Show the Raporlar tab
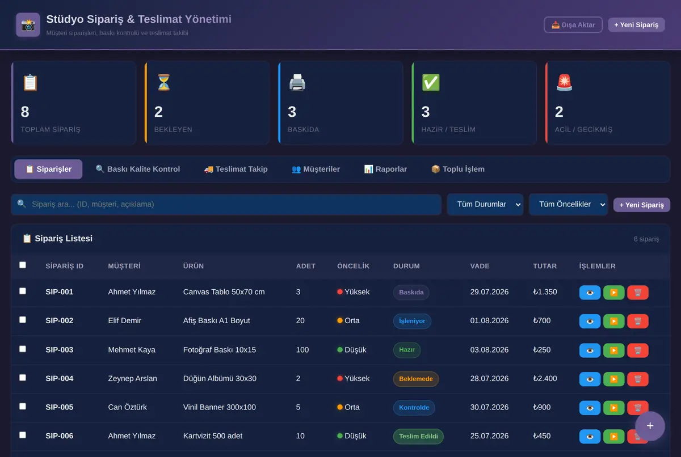 pos(385,169)
